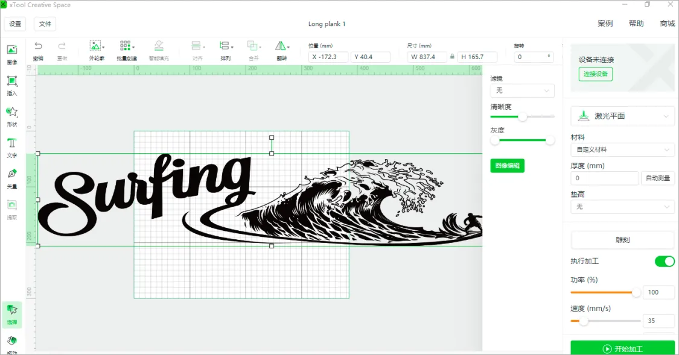Click the 设备未连接 status text
Image resolution: width=679 pixels, height=355 pixels.
tap(596, 60)
